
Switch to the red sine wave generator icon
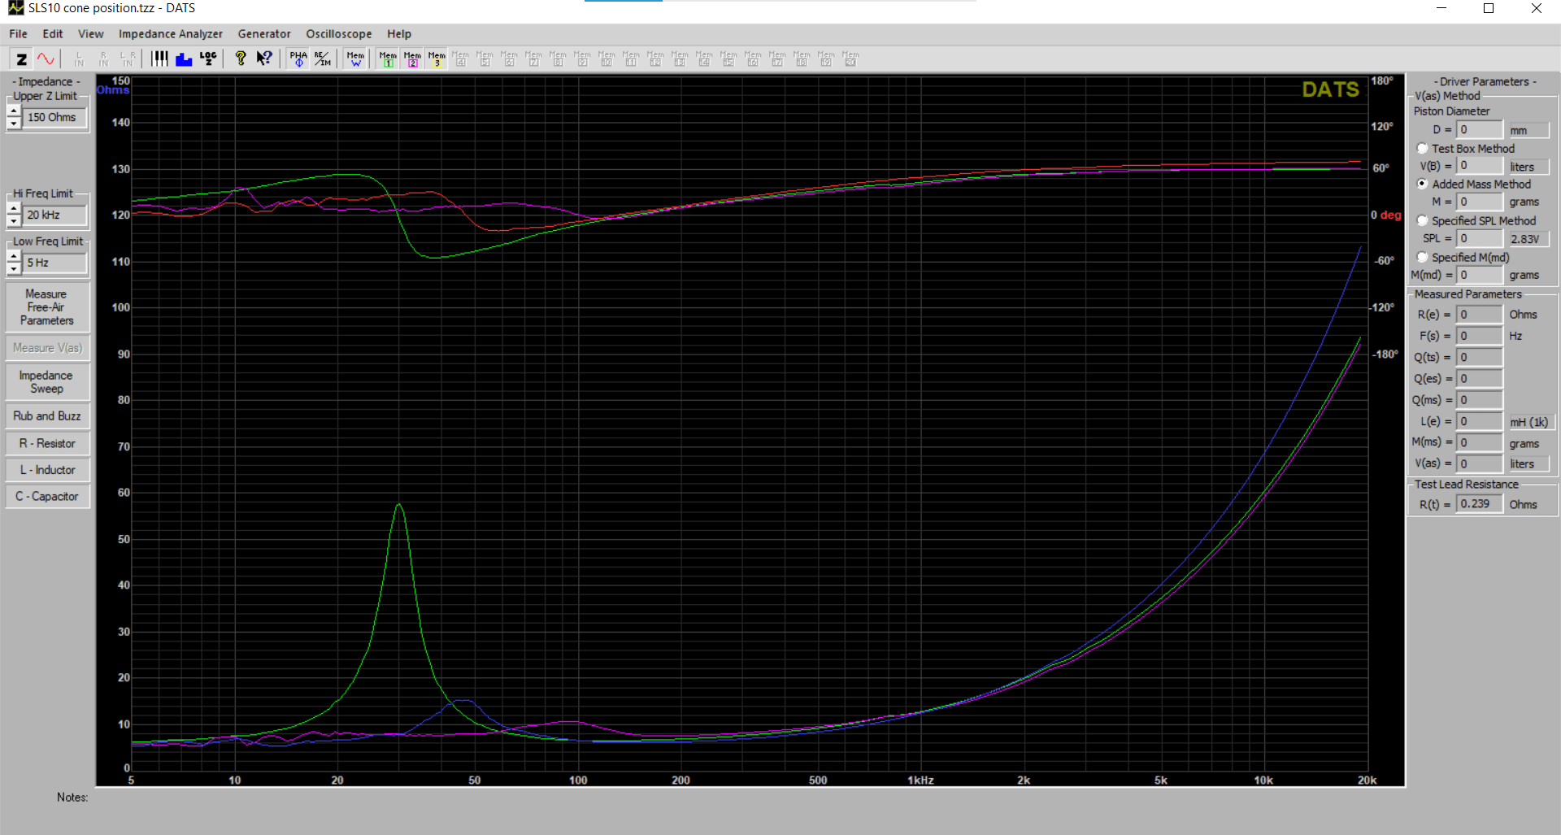click(46, 59)
